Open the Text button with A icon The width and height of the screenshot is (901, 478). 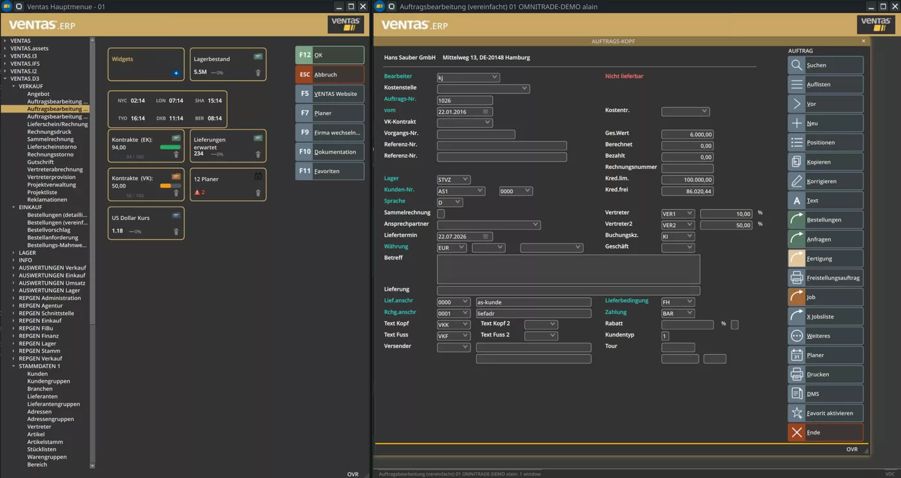point(825,200)
